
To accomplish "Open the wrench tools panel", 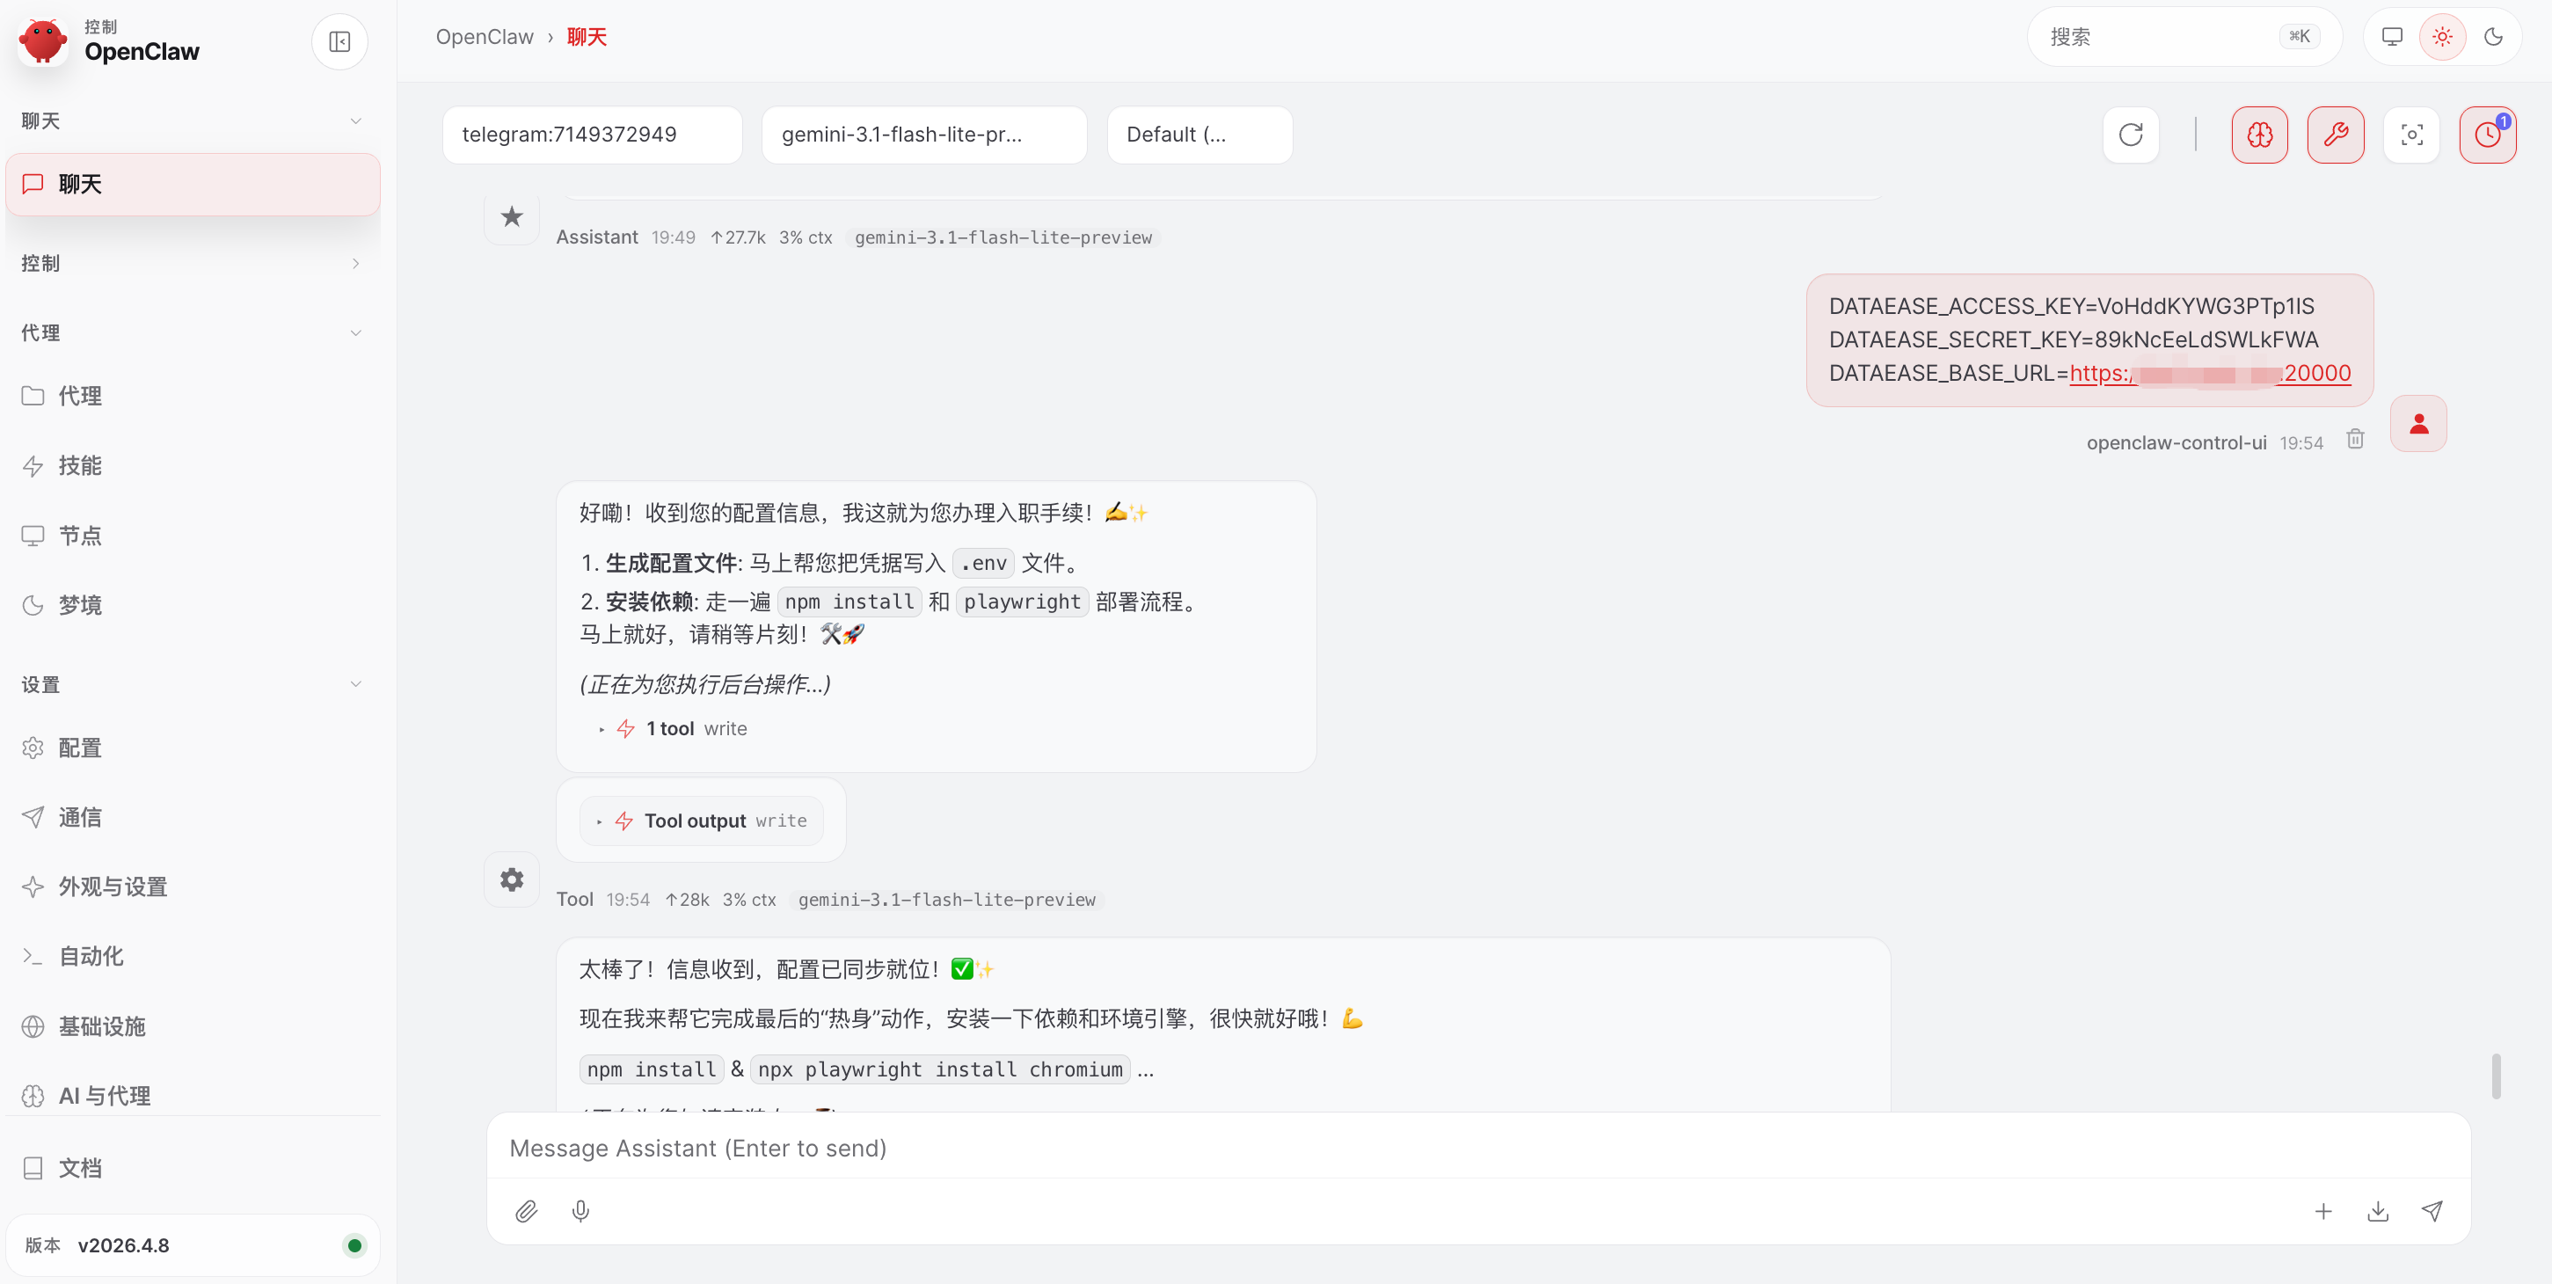I will 2336,135.
